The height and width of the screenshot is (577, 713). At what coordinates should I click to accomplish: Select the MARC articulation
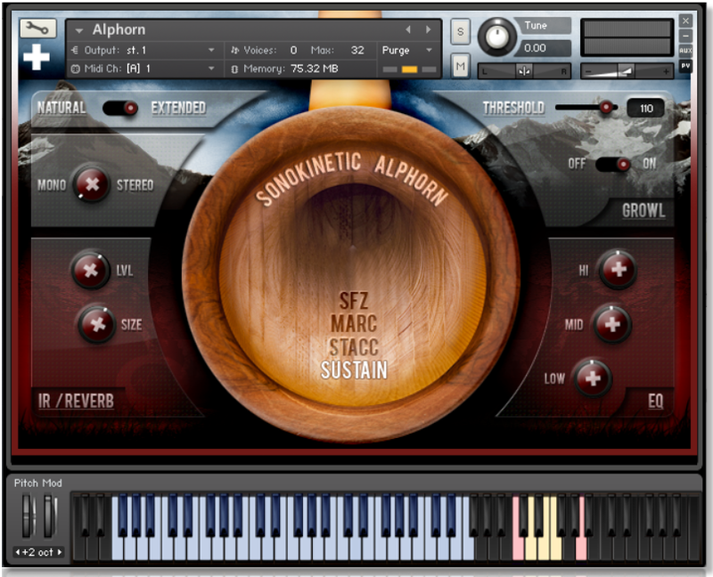pos(354,323)
